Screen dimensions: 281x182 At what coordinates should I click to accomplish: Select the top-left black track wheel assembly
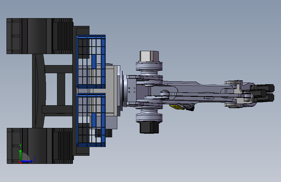40,36
